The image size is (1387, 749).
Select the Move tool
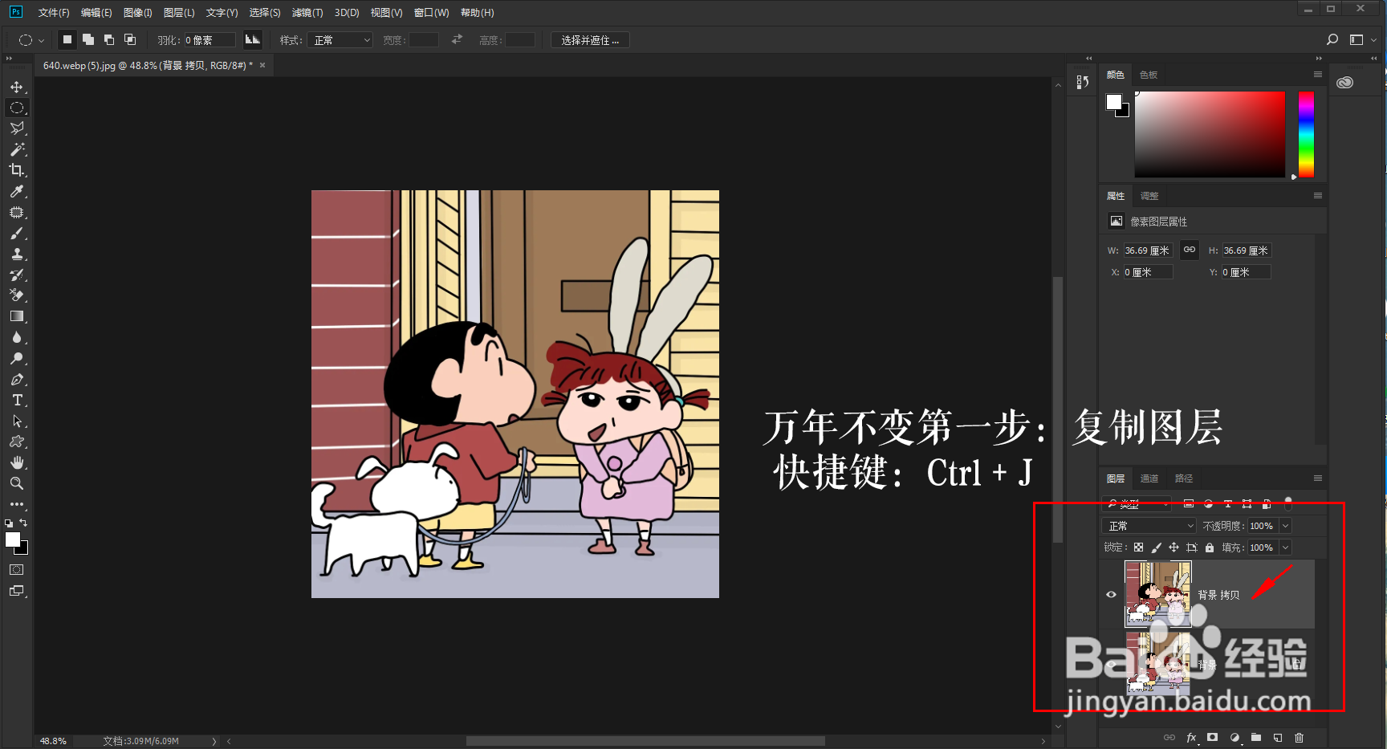[17, 87]
